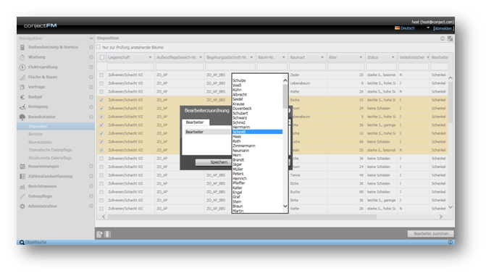486x276 pixels.
Task: Click the Baumkataster tree icon
Action: (22, 117)
